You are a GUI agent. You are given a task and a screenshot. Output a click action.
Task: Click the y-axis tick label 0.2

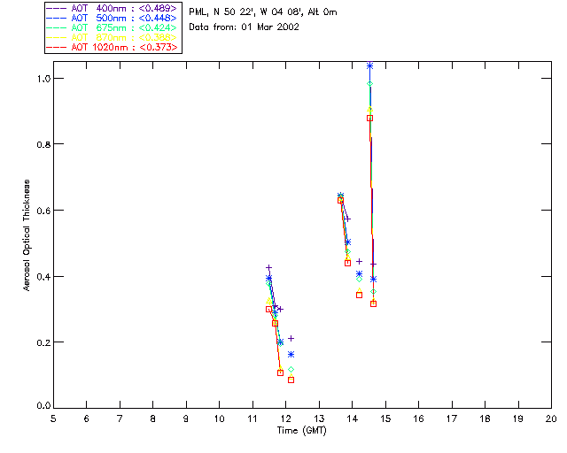click(x=43, y=342)
